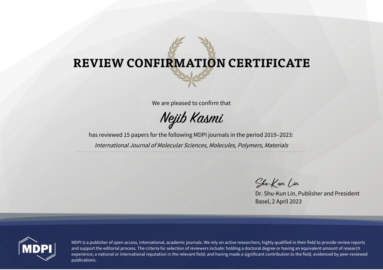The height and width of the screenshot is (270, 383).
Task: Click the Materials journal name
Action: tap(276, 145)
